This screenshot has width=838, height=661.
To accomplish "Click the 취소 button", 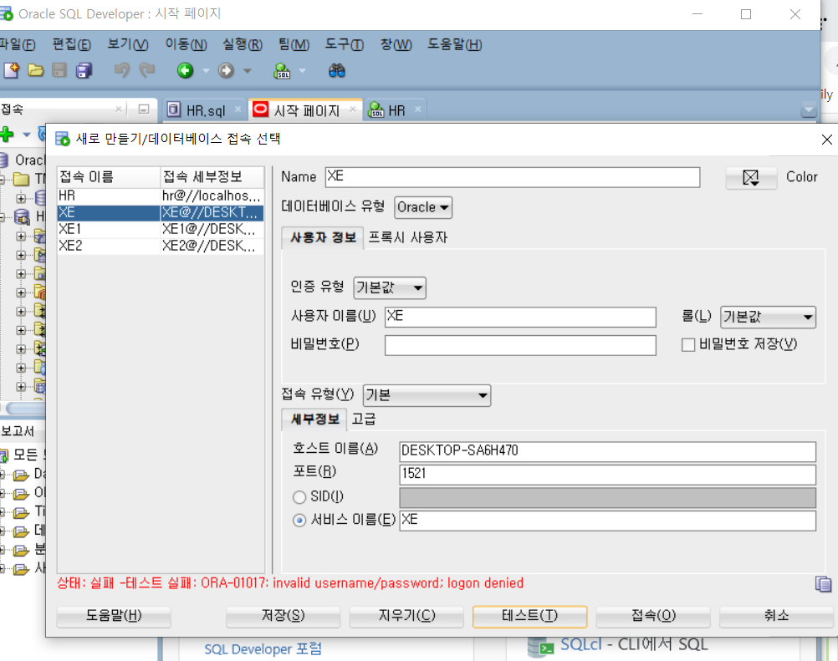I will (x=777, y=616).
